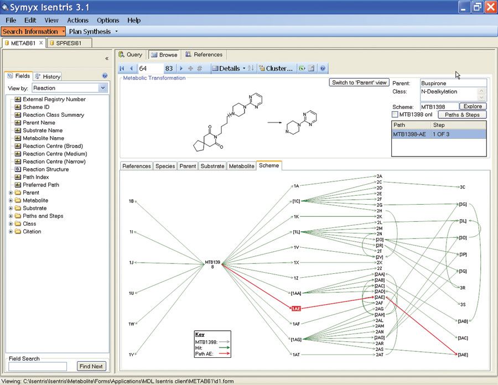Select the Metabolite Name field
Image resolution: width=498 pixels, height=385 pixels.
point(43,138)
